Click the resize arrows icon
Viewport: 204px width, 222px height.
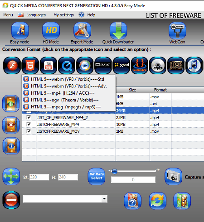point(11,176)
